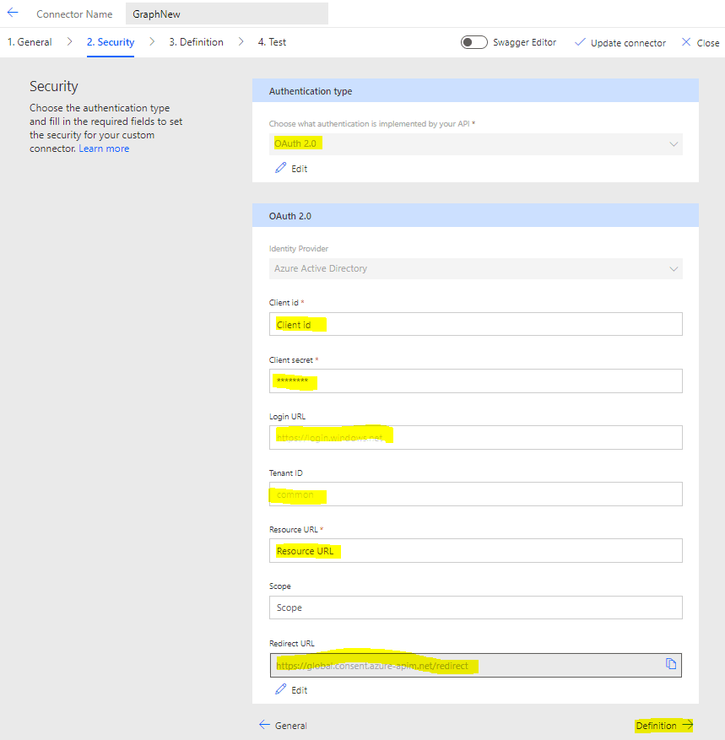Follow the Learn more link
The height and width of the screenshot is (740, 725).
[x=104, y=149]
